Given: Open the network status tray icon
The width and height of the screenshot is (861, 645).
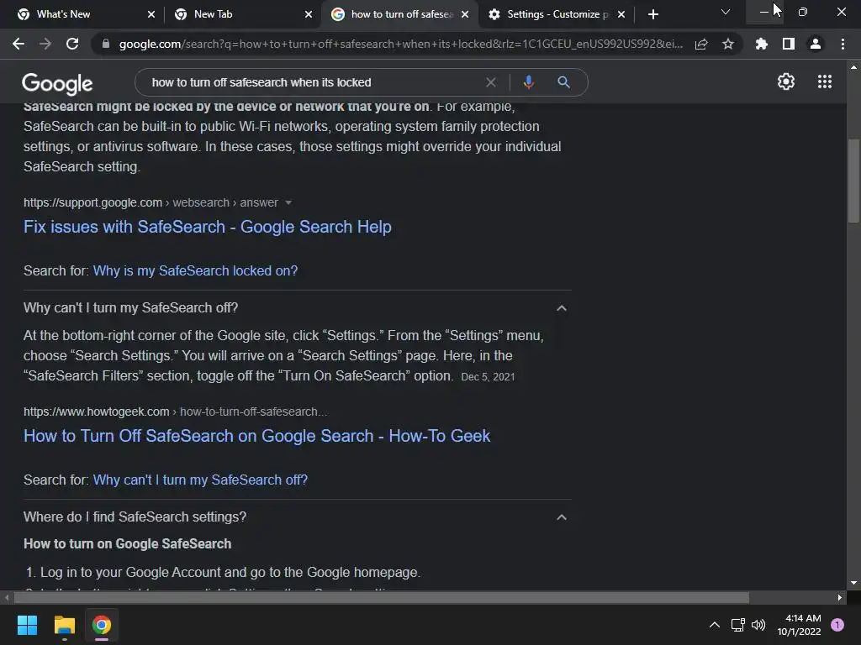Looking at the screenshot, I should [737, 625].
